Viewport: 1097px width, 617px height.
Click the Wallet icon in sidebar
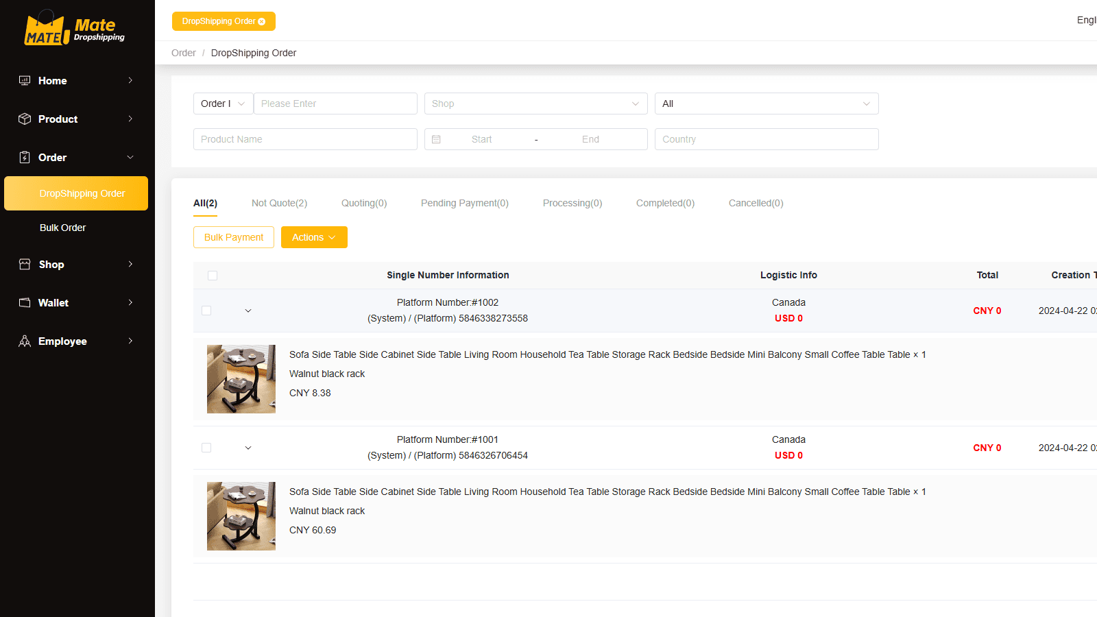(25, 302)
